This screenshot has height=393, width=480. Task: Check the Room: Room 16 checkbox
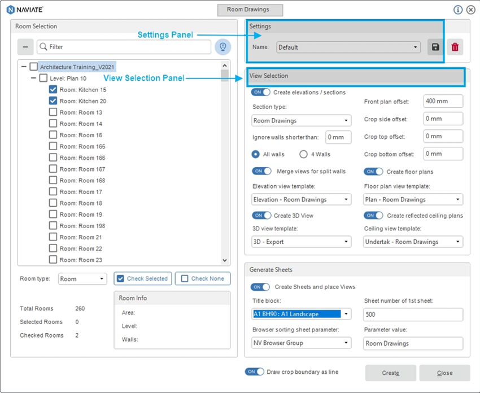[x=53, y=135]
